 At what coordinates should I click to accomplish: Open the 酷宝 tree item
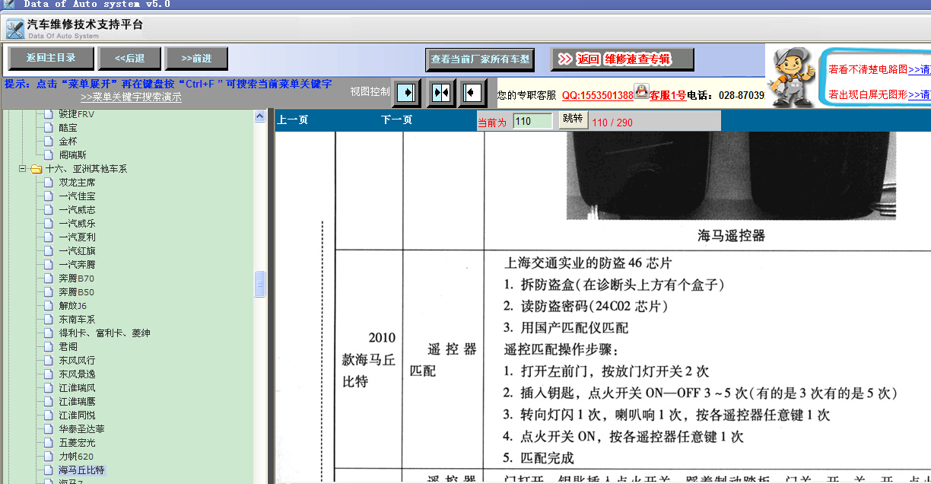pos(68,128)
